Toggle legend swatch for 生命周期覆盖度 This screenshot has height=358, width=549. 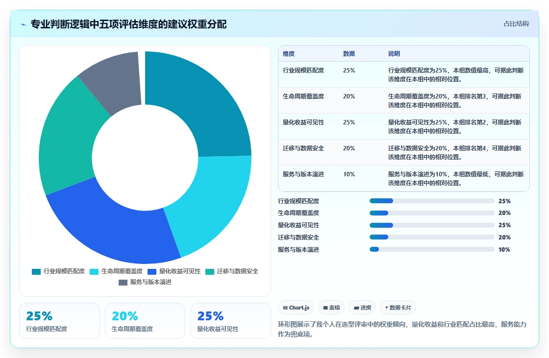point(94,272)
